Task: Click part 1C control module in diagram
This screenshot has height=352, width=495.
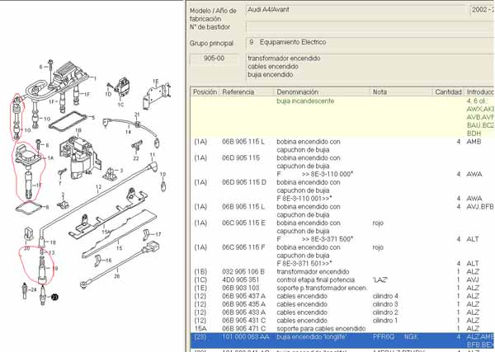Action: [122, 88]
